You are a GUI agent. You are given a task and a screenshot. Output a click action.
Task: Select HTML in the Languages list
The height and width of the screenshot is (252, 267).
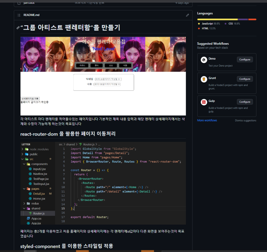(207, 29)
